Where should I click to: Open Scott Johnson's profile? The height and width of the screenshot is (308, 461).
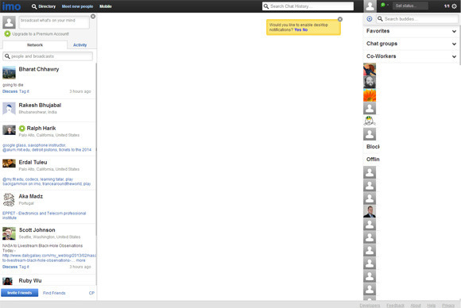coord(37,230)
